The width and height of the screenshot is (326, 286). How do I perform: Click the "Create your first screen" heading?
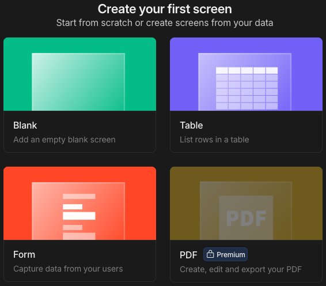165,9
